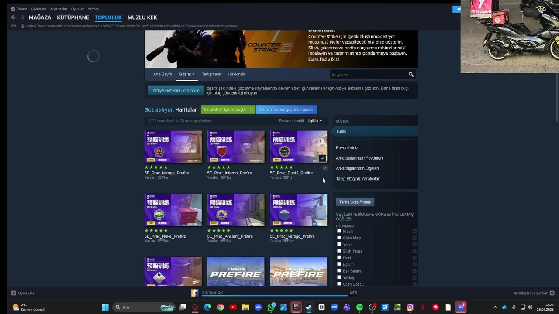Check the Özel checkbox
559x314 pixels.
pyautogui.click(x=339, y=257)
